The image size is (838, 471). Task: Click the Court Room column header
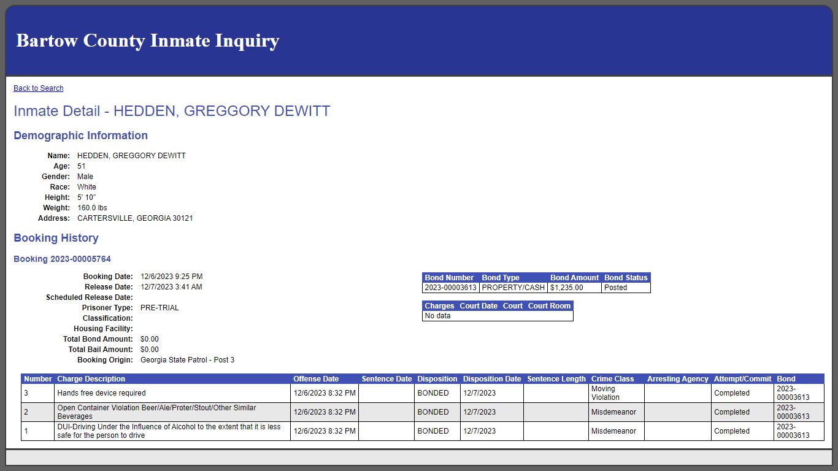tap(549, 306)
